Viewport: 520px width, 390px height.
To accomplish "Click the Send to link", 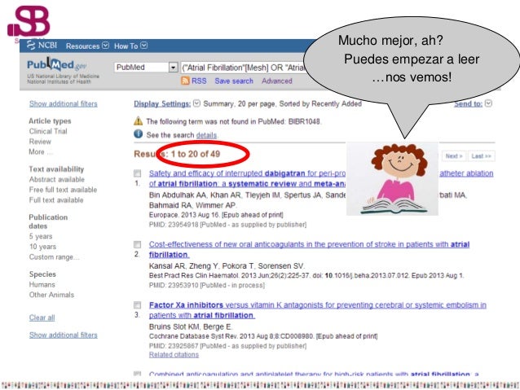I will [468, 103].
